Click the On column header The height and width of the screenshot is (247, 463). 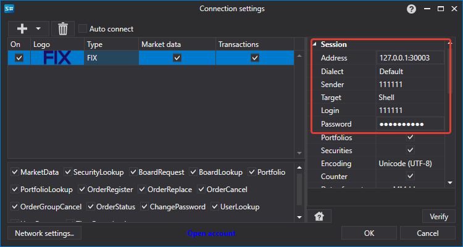pyautogui.click(x=19, y=44)
